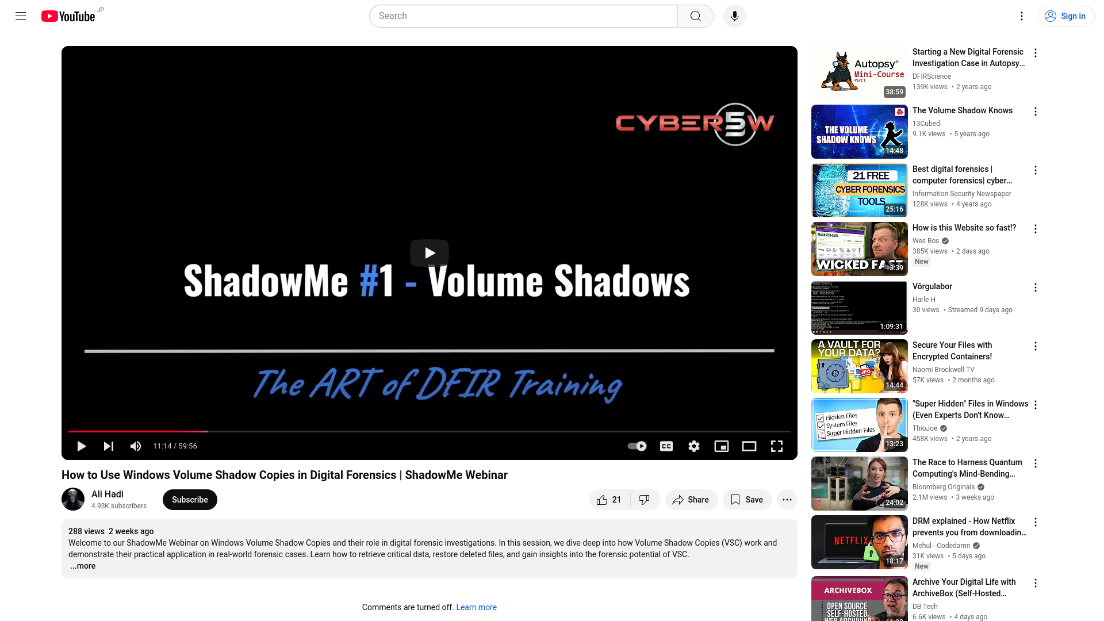Image resolution: width=1104 pixels, height=621 pixels.
Task: Click the Learn more link for comments
Action: 476,607
